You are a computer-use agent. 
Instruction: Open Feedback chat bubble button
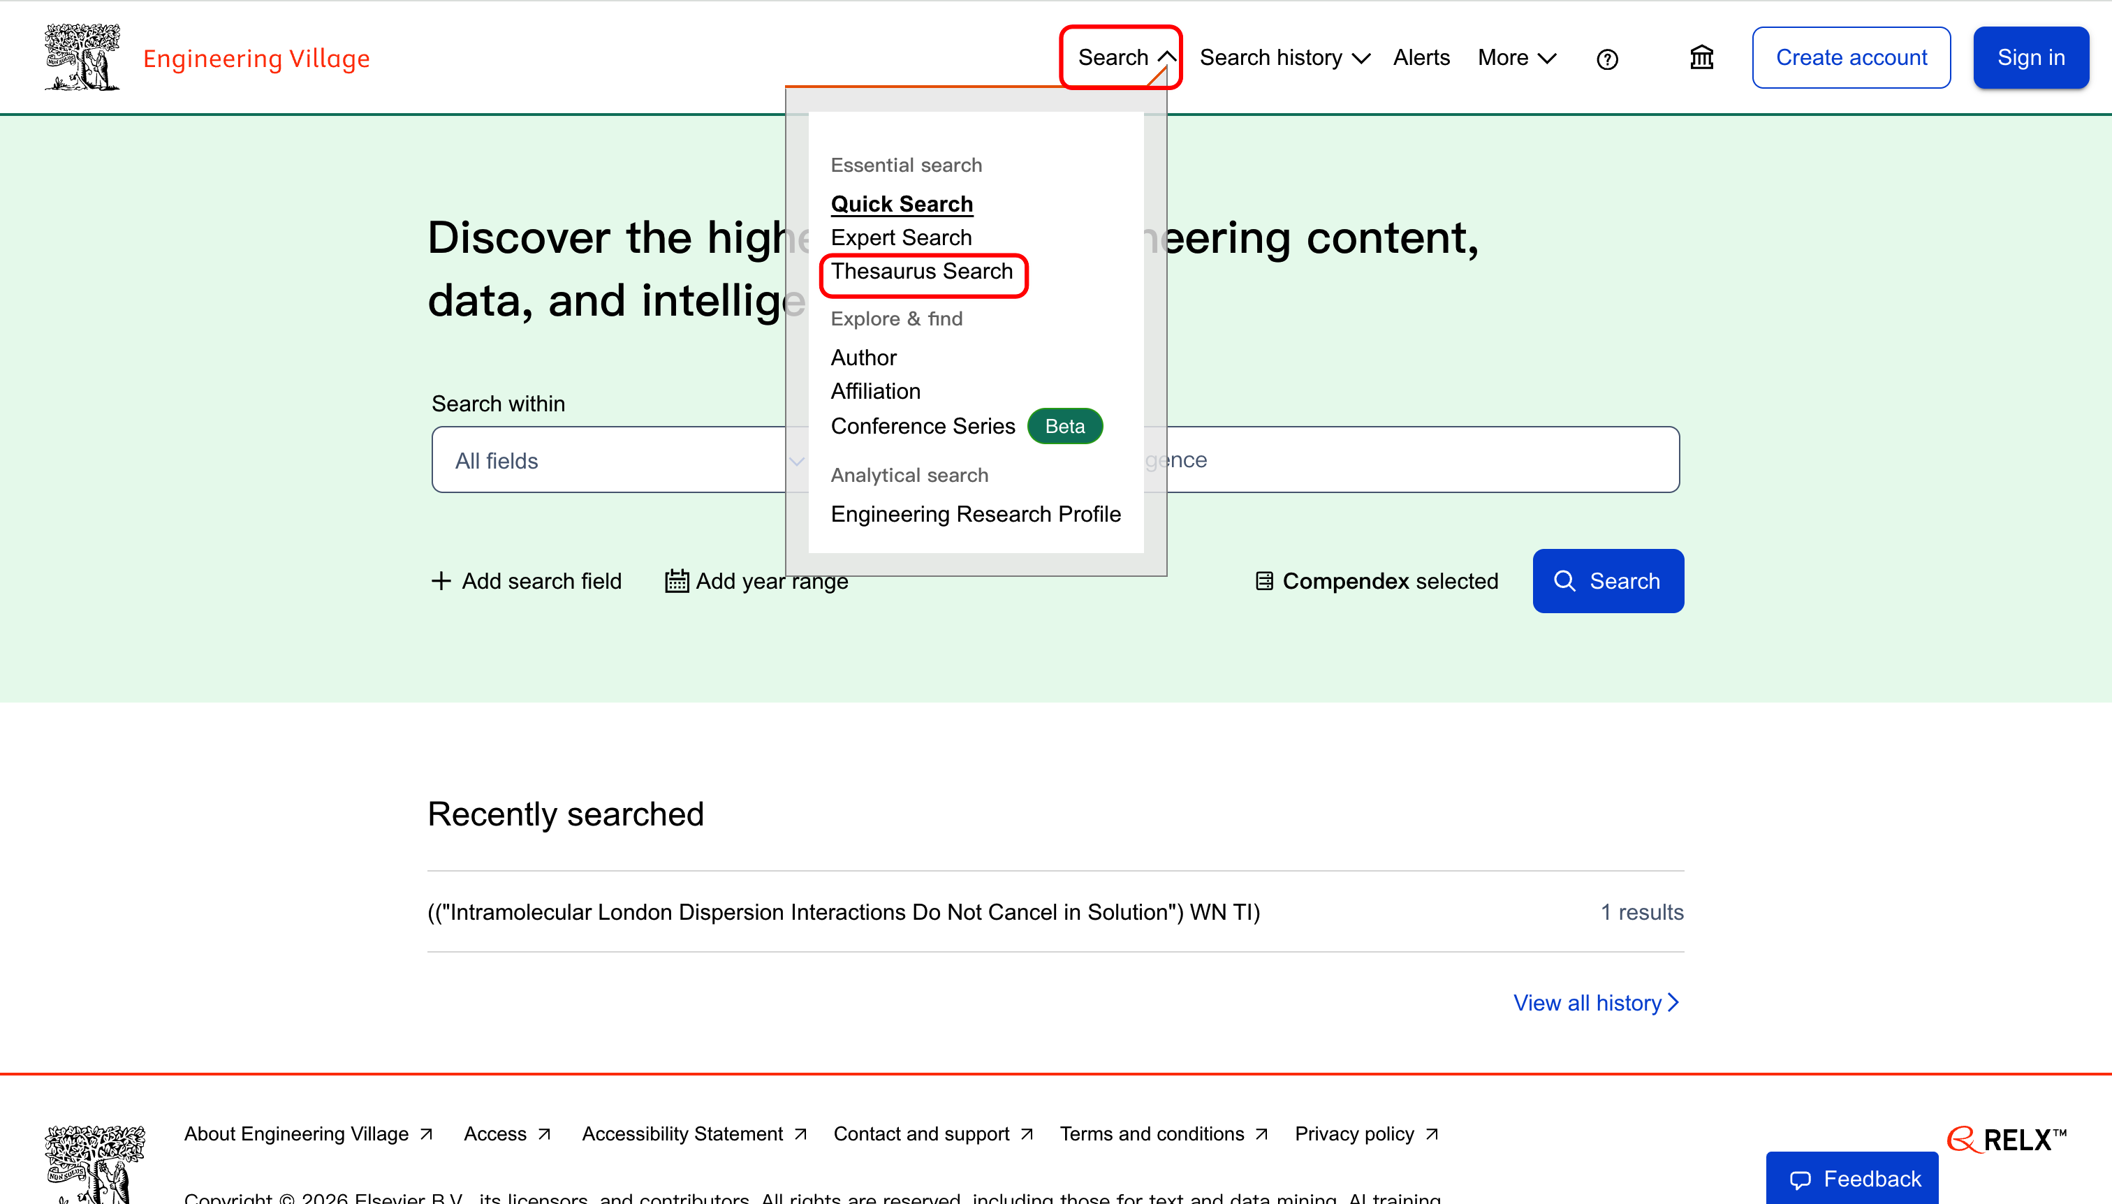tap(1852, 1177)
